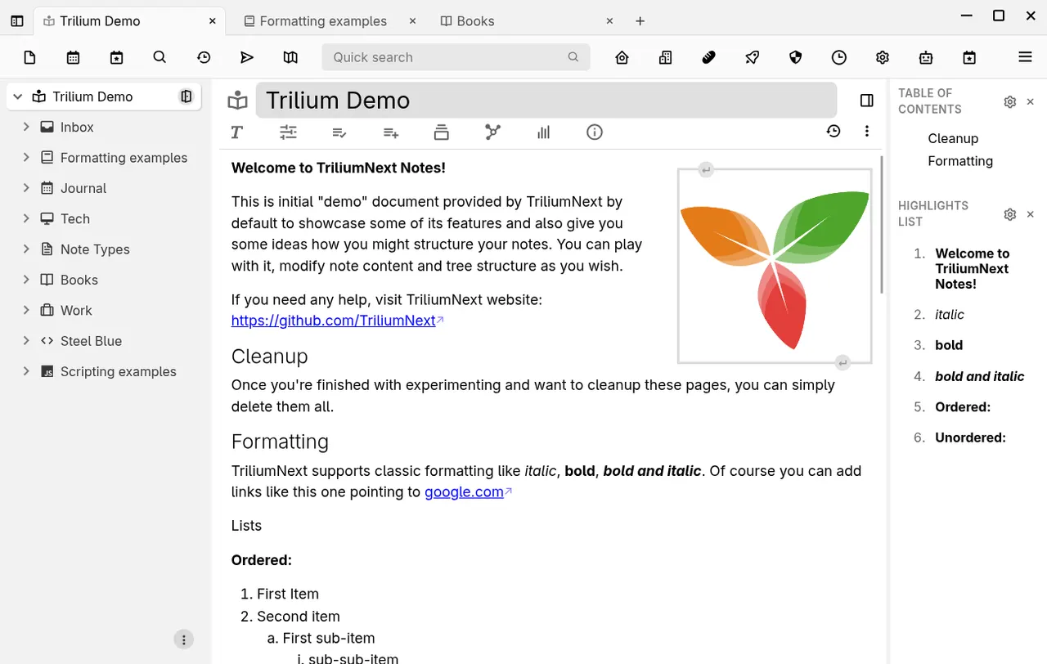Open the sliders Basic Properties ribbon tab
Image resolution: width=1047 pixels, height=664 pixels.
(x=288, y=132)
